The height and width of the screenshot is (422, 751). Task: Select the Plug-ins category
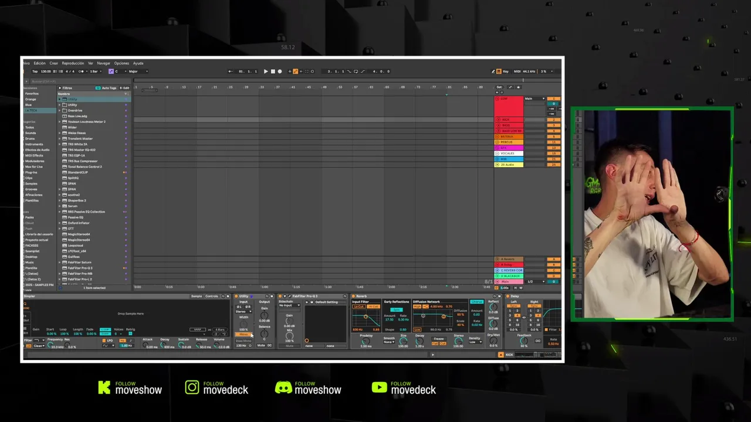click(x=31, y=172)
